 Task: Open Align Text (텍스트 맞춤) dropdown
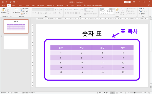89,11
